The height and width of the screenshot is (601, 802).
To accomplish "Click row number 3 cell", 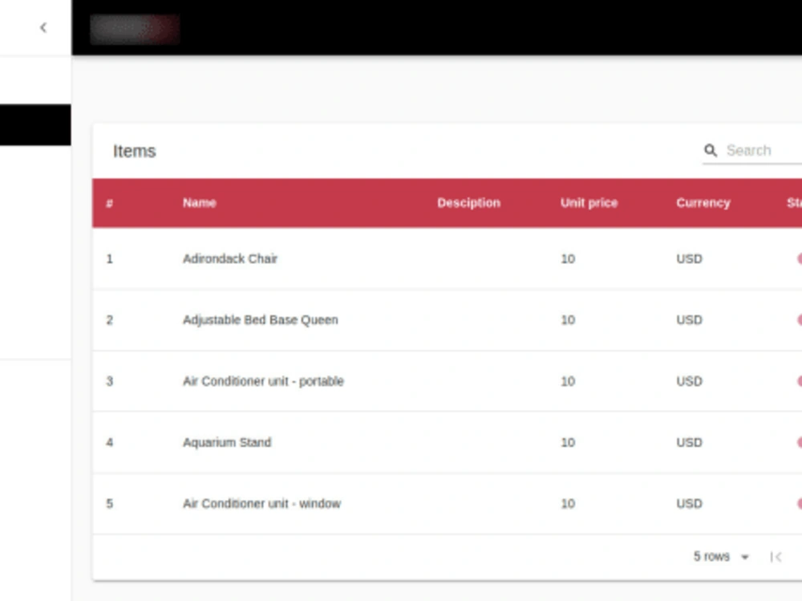I will [109, 381].
